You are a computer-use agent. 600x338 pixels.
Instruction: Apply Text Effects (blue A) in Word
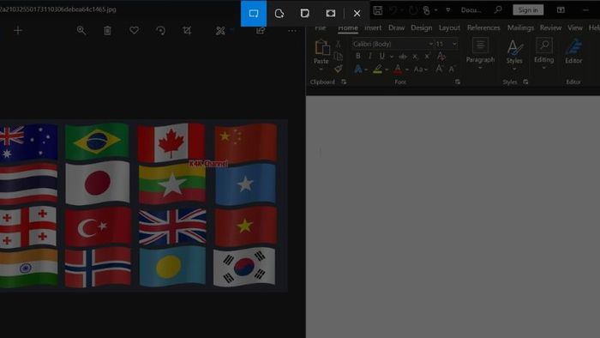coord(357,69)
